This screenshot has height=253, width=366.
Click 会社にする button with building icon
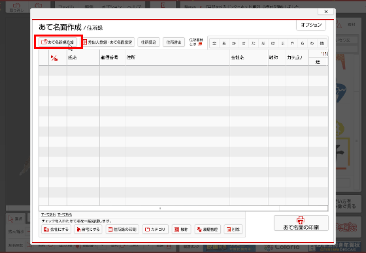point(56,230)
